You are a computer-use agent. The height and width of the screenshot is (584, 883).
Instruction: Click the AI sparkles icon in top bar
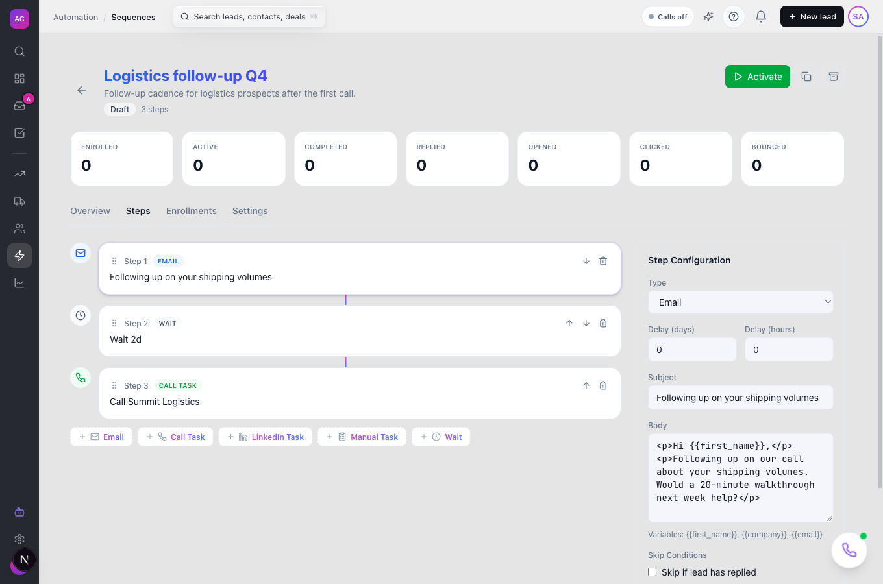click(x=708, y=17)
